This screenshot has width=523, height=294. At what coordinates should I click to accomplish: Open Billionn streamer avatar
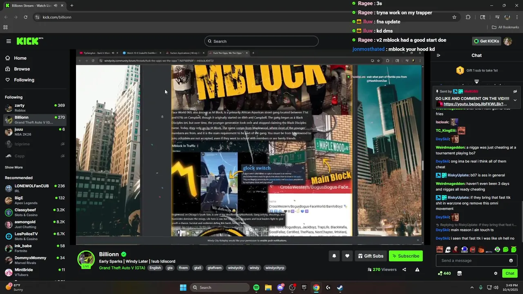coord(86,259)
